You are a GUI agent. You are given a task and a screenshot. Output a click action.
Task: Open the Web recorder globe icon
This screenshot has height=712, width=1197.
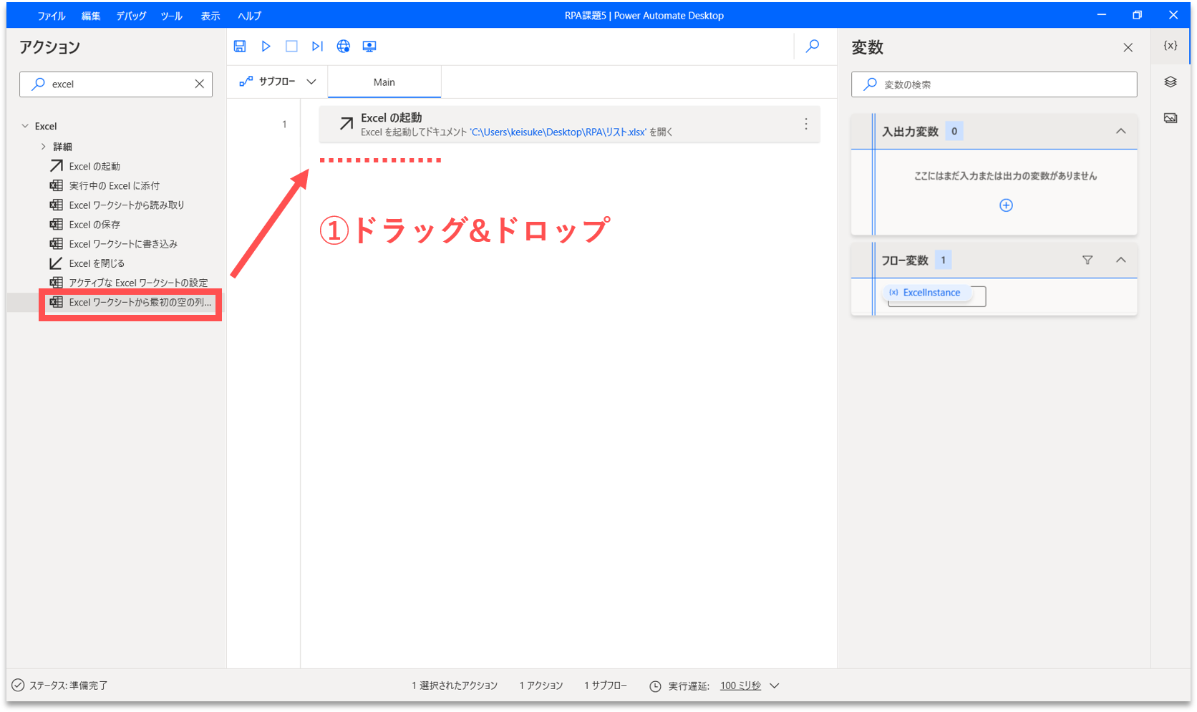[344, 47]
